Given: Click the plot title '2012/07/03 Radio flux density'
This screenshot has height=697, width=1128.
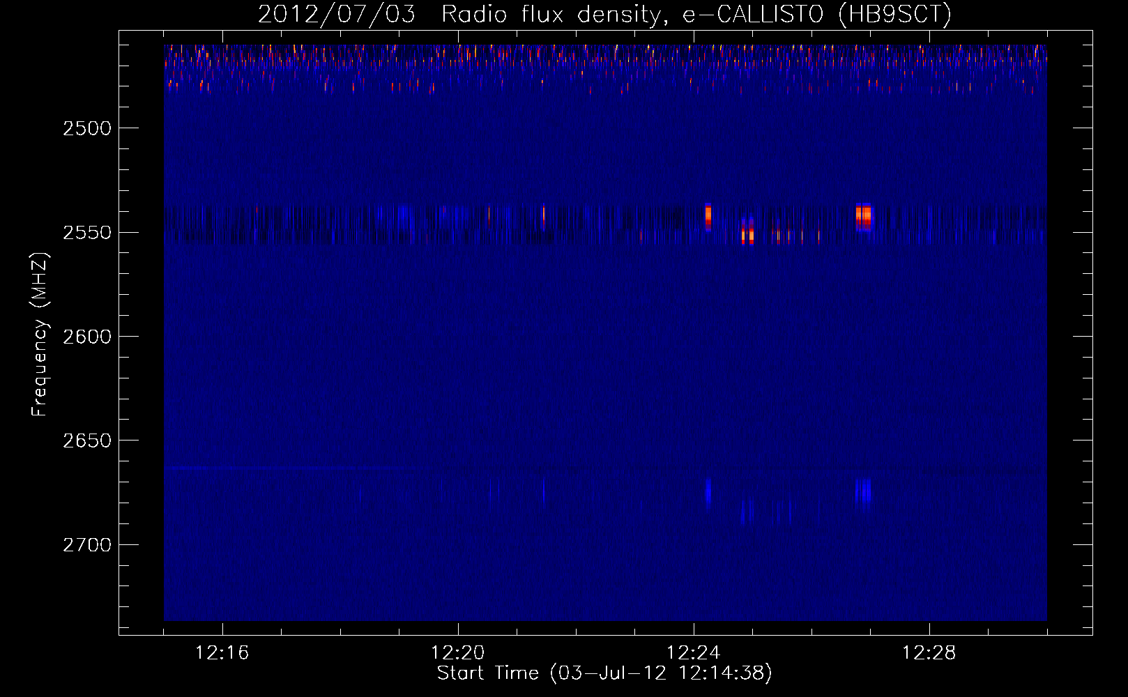Looking at the screenshot, I should coord(604,14).
